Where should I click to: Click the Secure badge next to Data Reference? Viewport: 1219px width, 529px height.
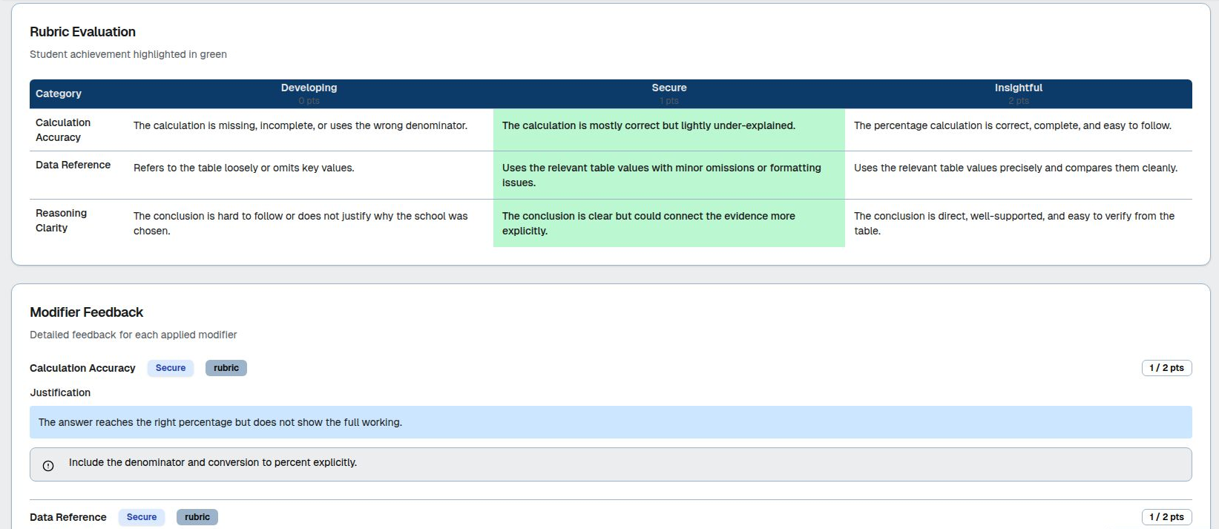click(x=142, y=517)
